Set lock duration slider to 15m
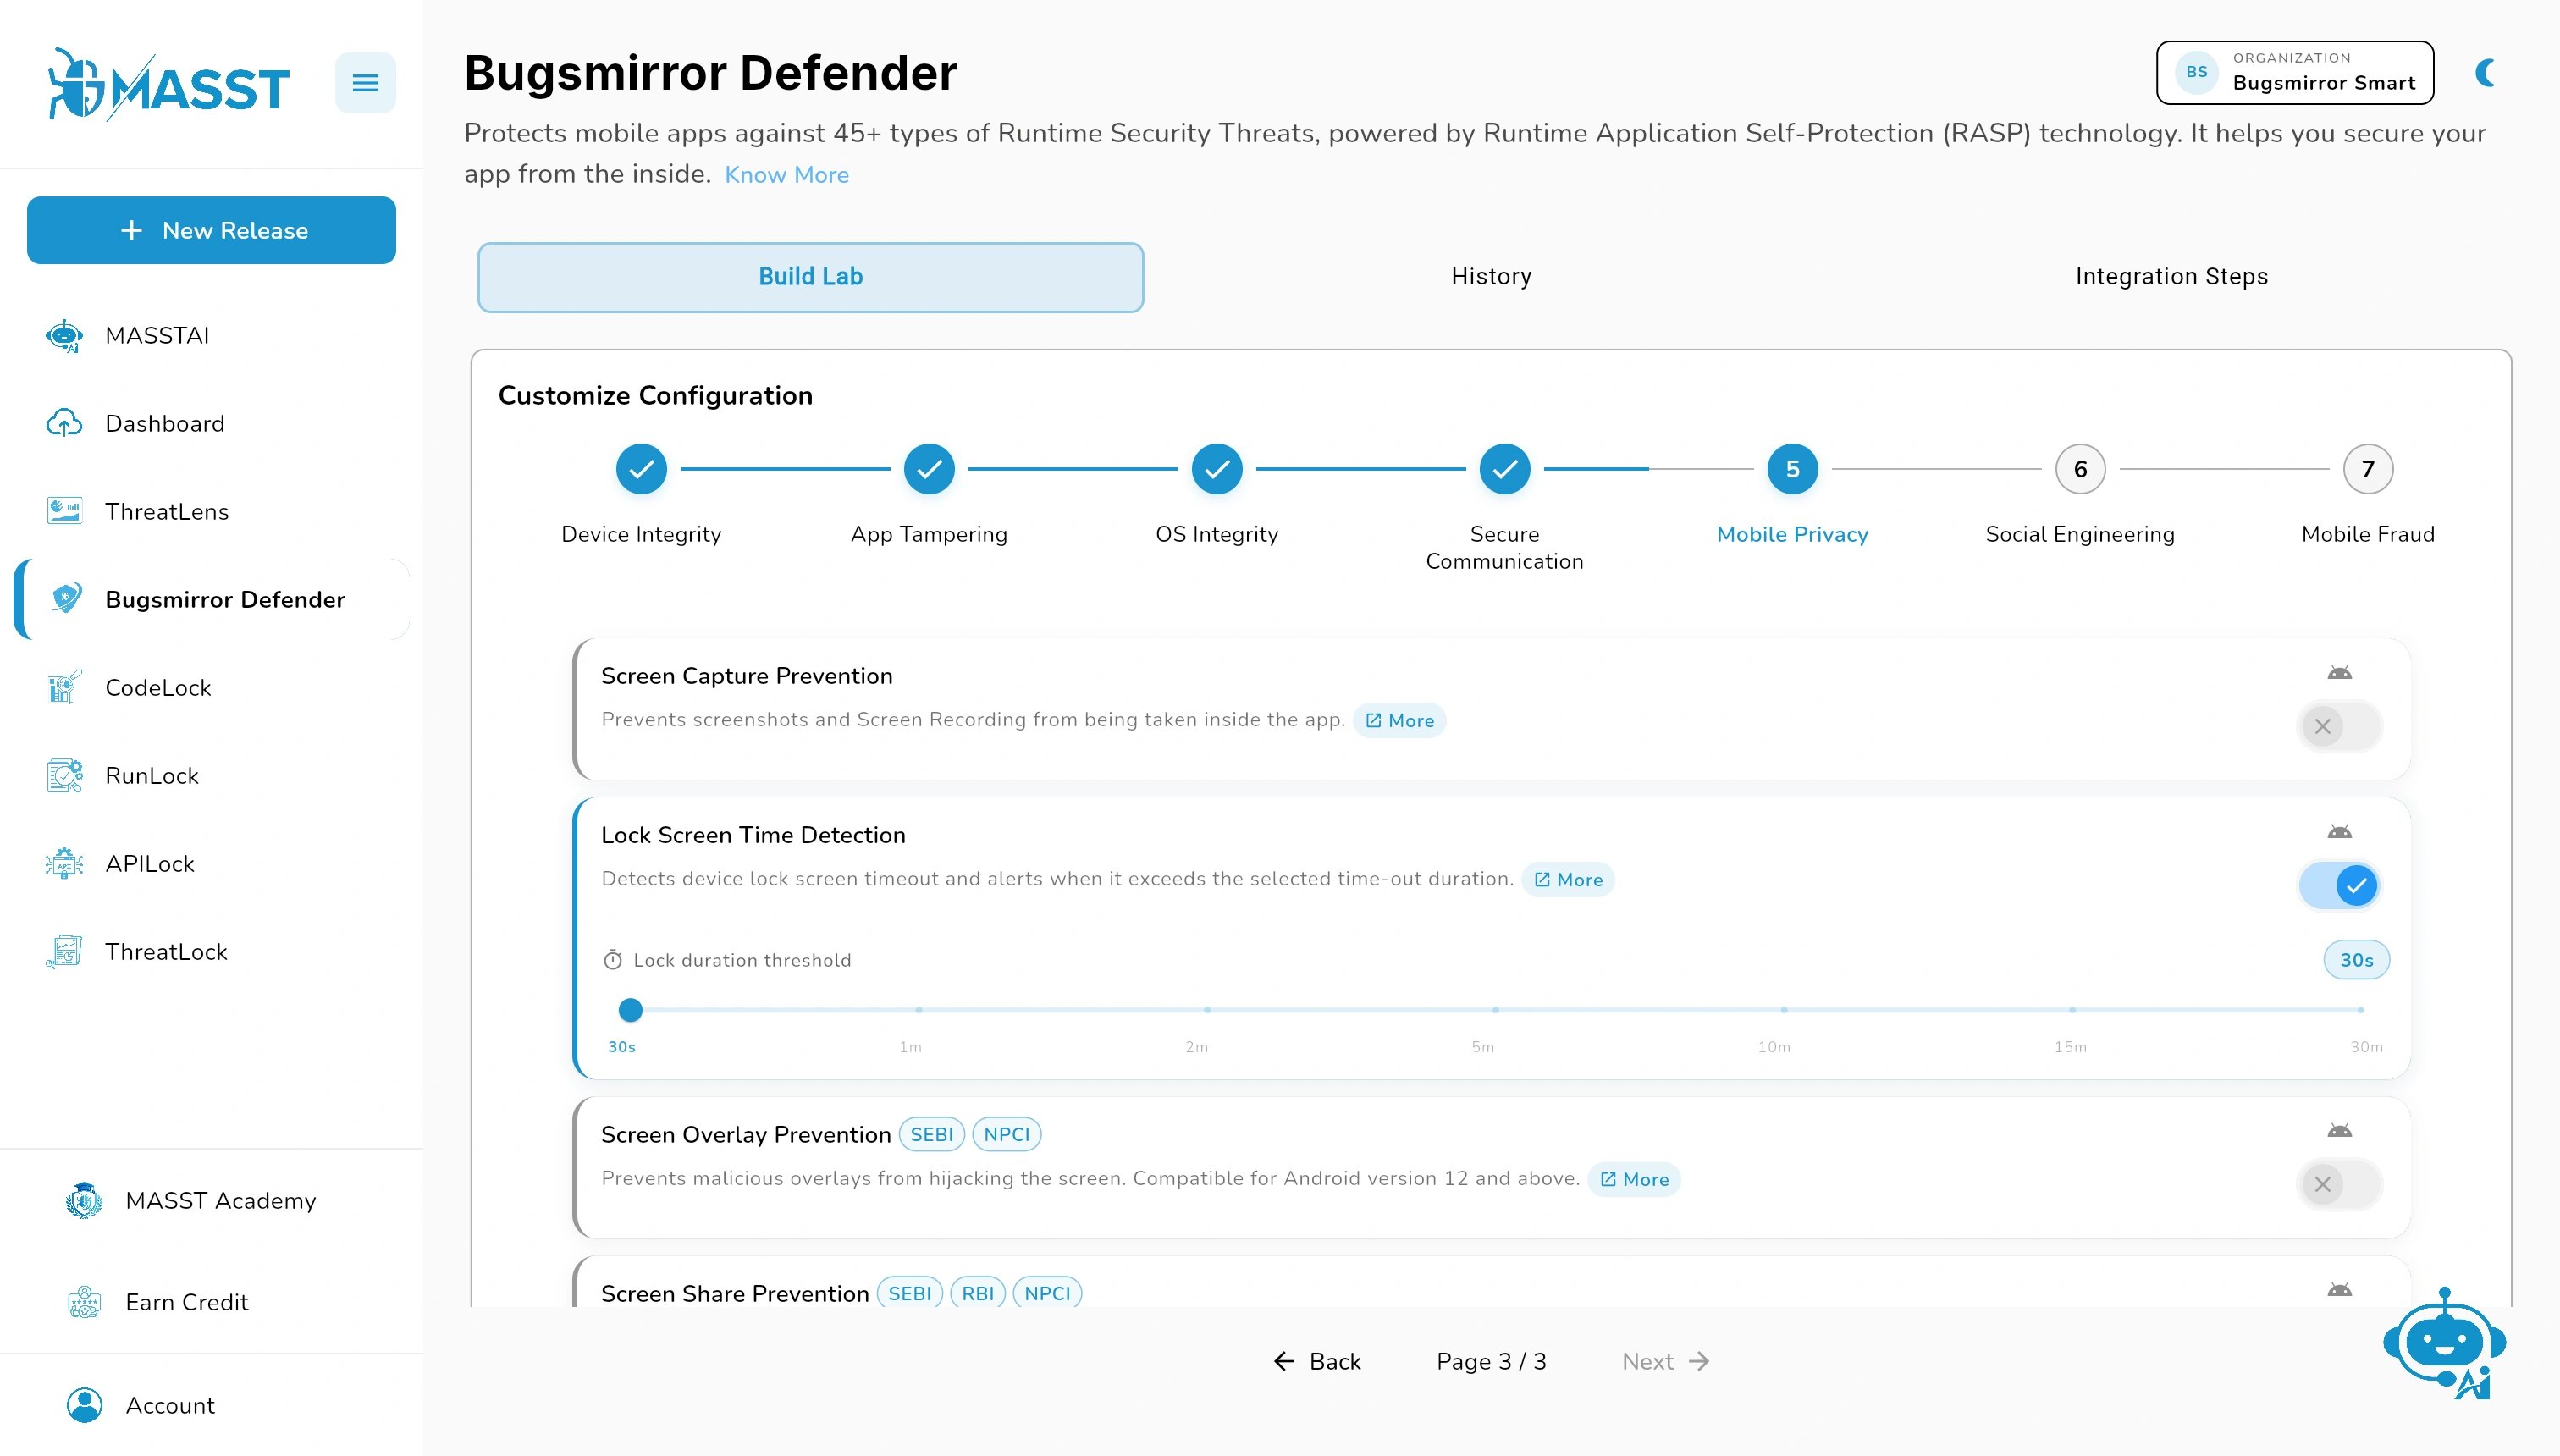This screenshot has width=2560, height=1456. tap(2072, 1010)
